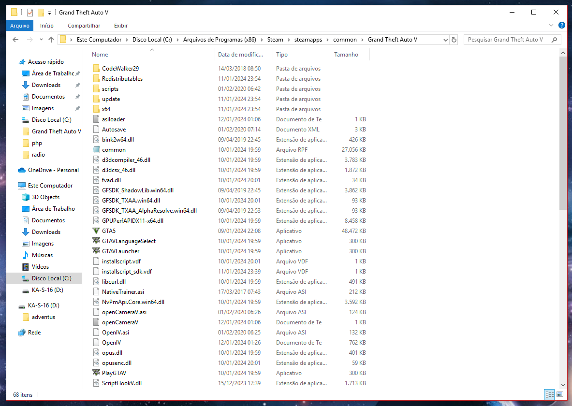Open the quick access toolbar customize dropdown

tap(50, 13)
